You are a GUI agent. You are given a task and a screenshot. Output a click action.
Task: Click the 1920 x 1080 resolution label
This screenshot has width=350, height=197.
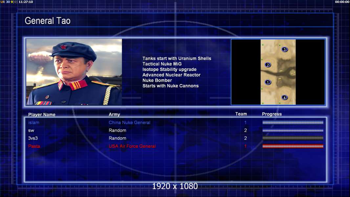pyautogui.click(x=175, y=186)
